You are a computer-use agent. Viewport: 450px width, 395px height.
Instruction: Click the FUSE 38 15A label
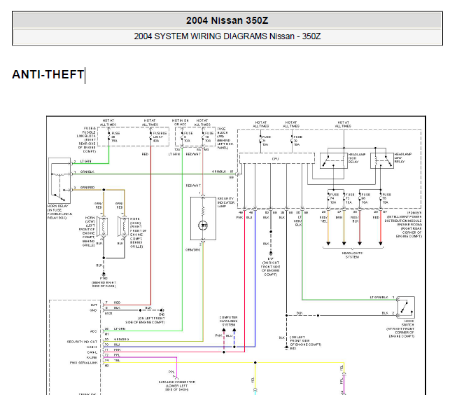click(115, 137)
